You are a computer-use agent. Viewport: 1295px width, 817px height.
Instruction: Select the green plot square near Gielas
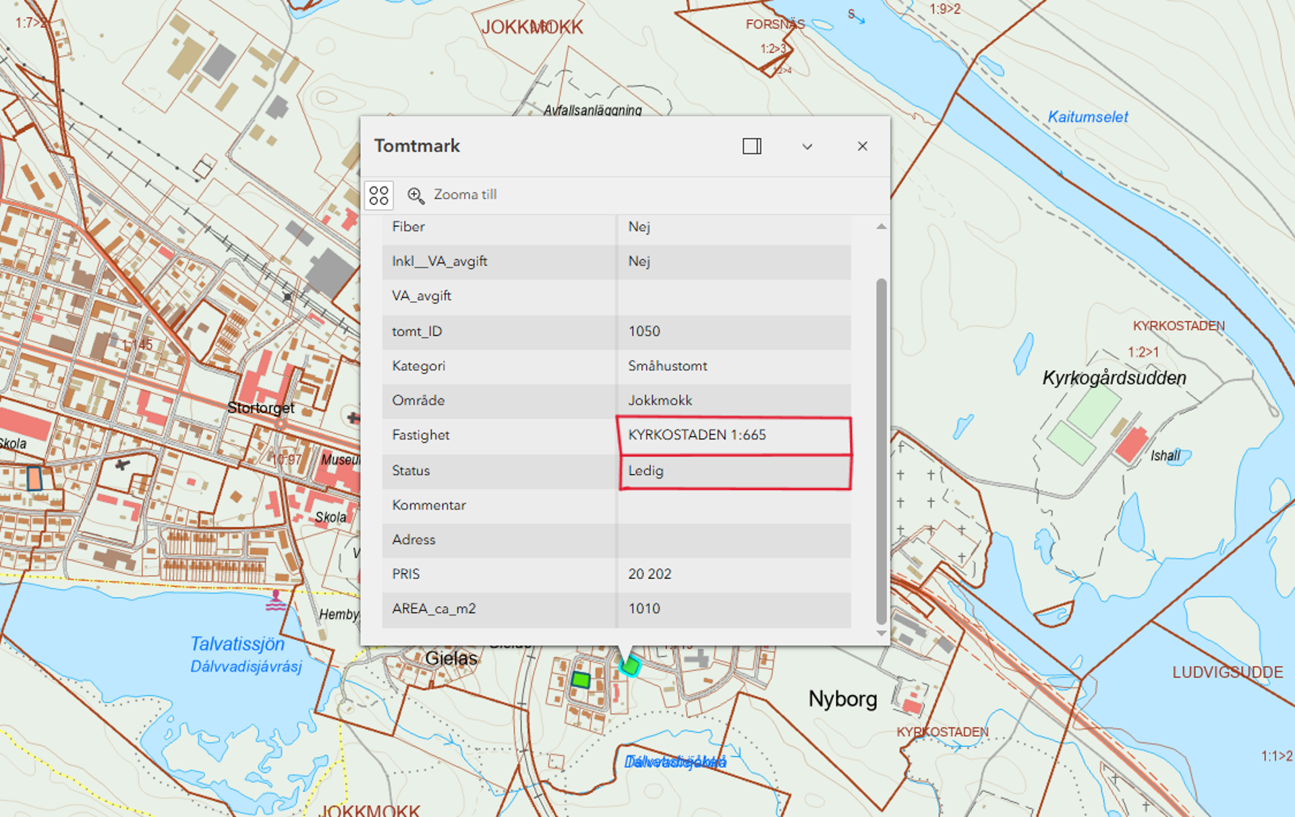tap(580, 679)
